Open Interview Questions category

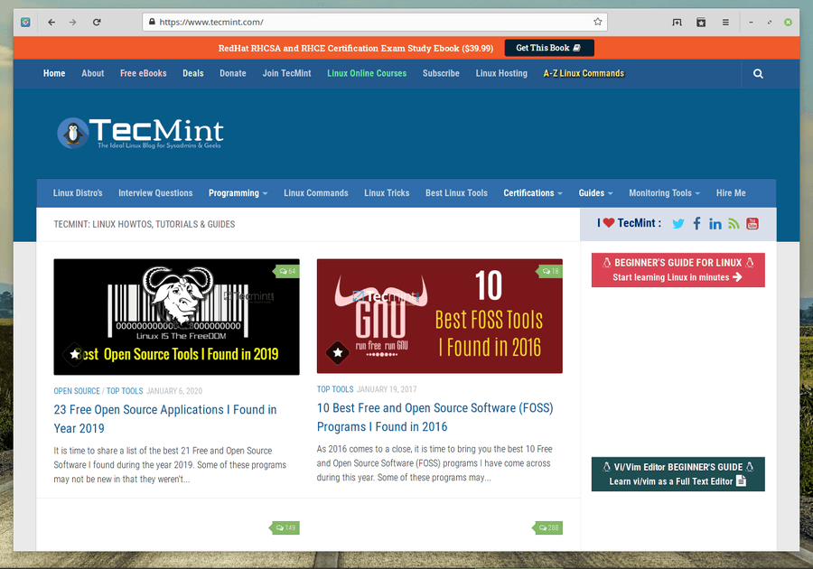coord(155,192)
